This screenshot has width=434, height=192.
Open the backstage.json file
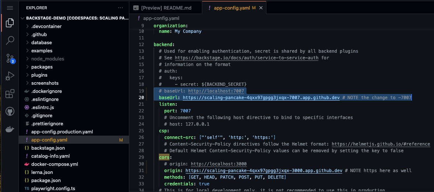[74, 148]
